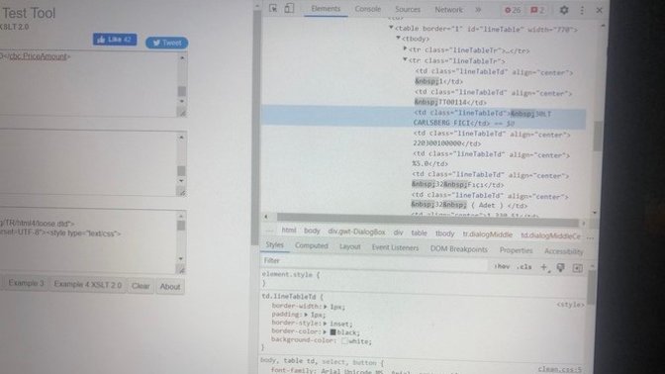
Task: Click the body breadcrumb
Action: 312,231
